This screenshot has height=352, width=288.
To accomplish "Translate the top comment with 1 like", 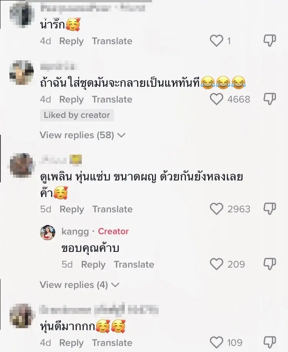I will coord(112,41).
